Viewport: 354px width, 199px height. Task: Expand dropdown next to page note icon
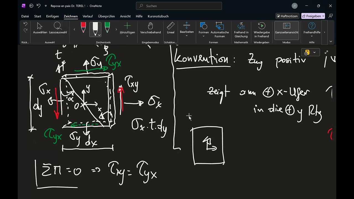tap(314, 53)
